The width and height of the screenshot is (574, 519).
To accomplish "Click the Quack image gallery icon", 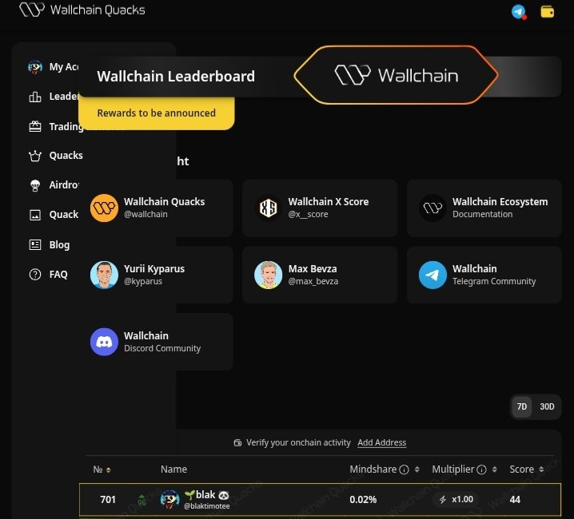I will pos(35,215).
